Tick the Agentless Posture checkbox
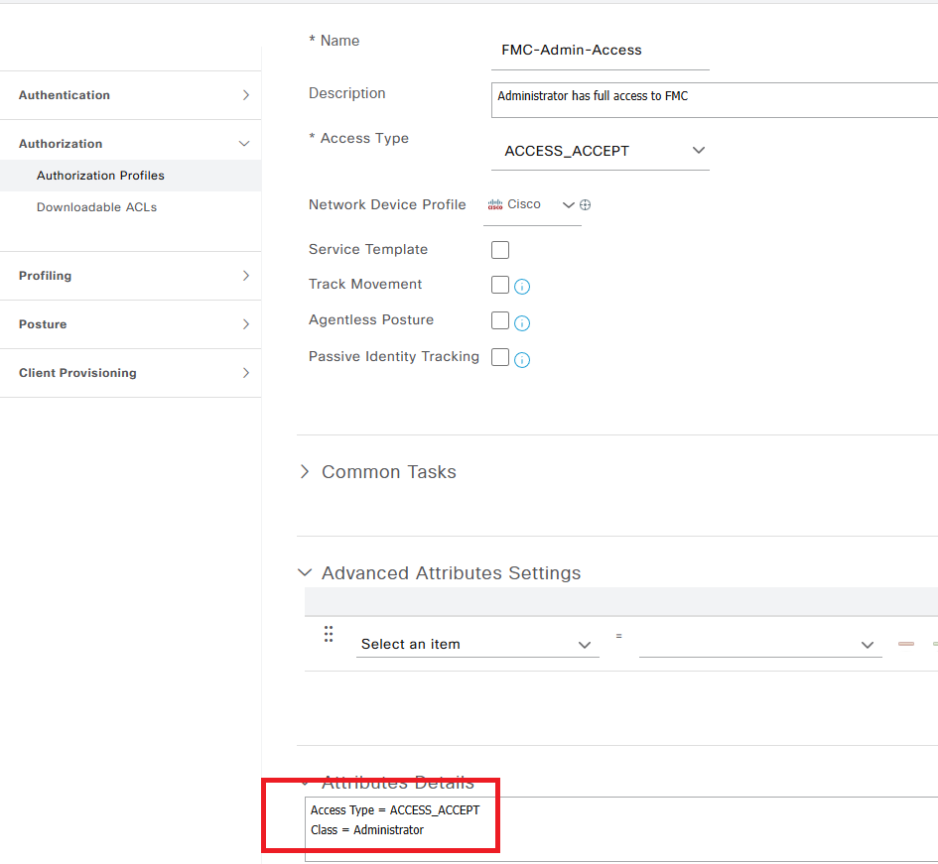 500,320
